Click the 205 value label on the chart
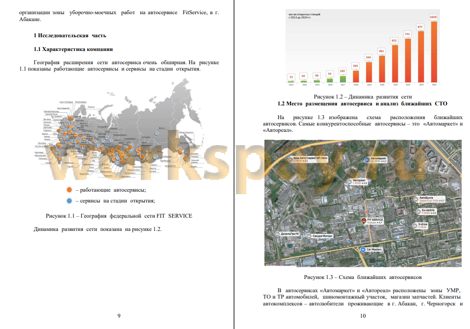Viewport: 470px width, 329px height. 356,66
